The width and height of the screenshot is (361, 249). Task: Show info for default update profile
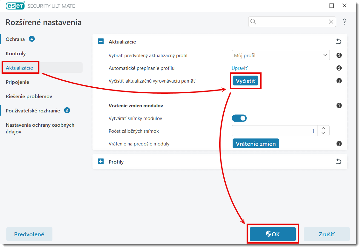tap(339, 55)
